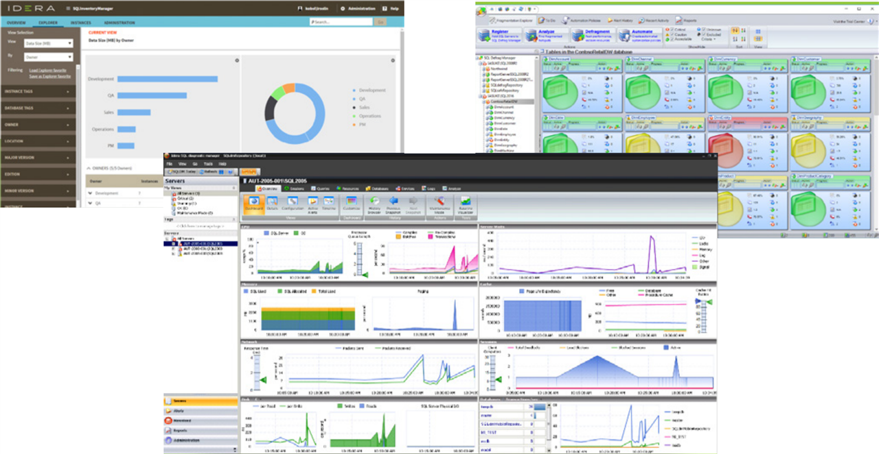Open the File menu in diagnostic manager
Viewport: 879px width, 454px height.
click(x=169, y=165)
